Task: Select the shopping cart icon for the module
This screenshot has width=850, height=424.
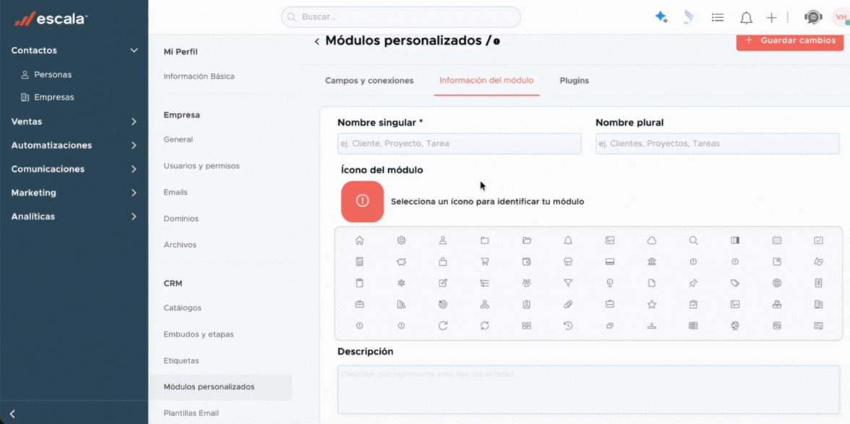Action: (x=484, y=261)
